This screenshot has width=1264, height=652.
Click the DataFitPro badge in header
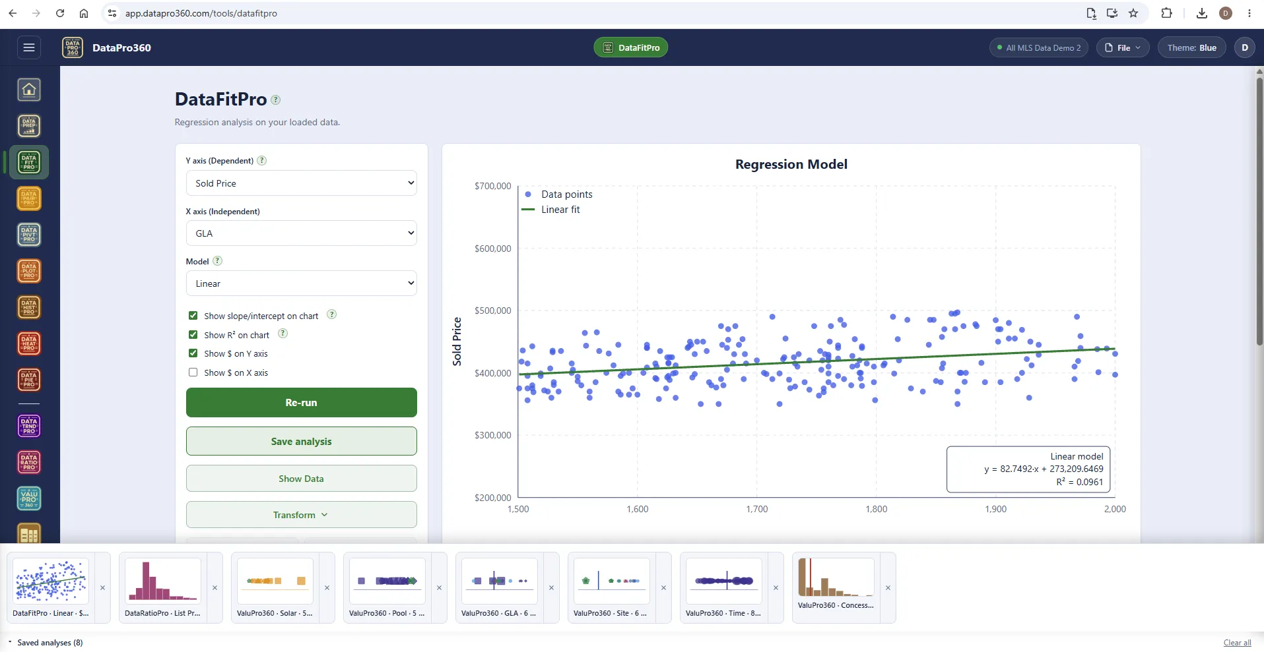point(631,47)
